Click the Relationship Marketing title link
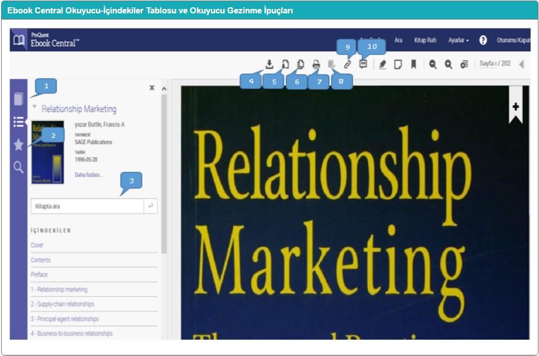The width and height of the screenshot is (539, 356). tap(79, 109)
